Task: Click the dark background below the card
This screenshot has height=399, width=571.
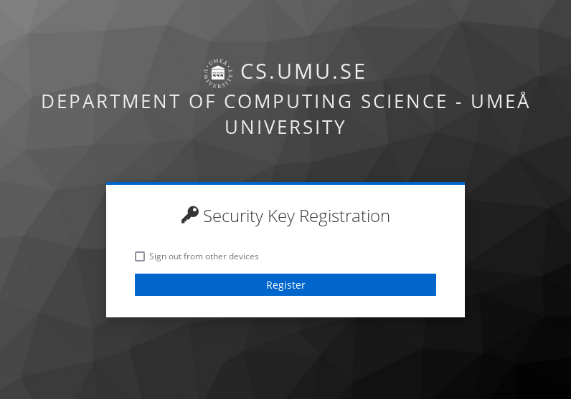Action: pyautogui.click(x=285, y=358)
